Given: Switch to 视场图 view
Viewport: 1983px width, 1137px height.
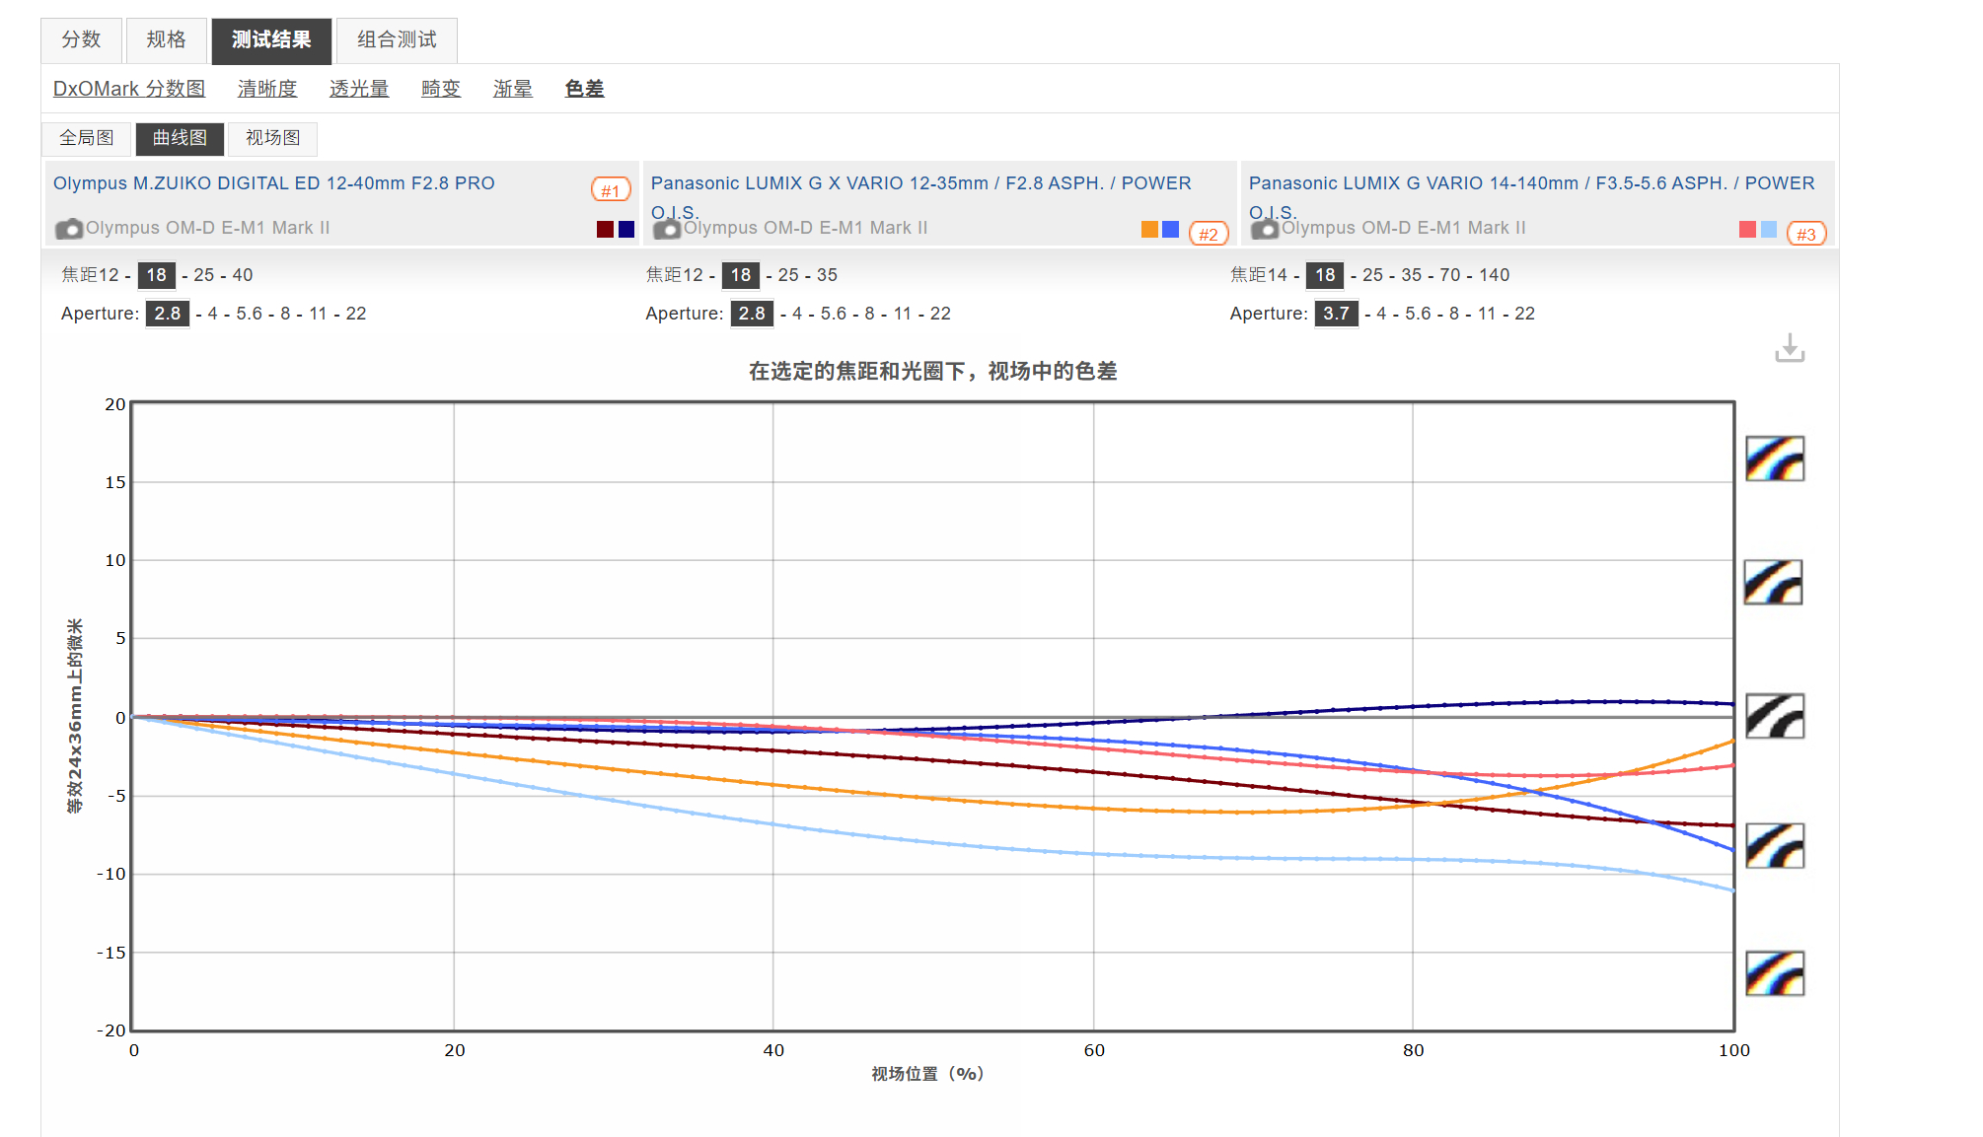Looking at the screenshot, I should pyautogui.click(x=273, y=138).
